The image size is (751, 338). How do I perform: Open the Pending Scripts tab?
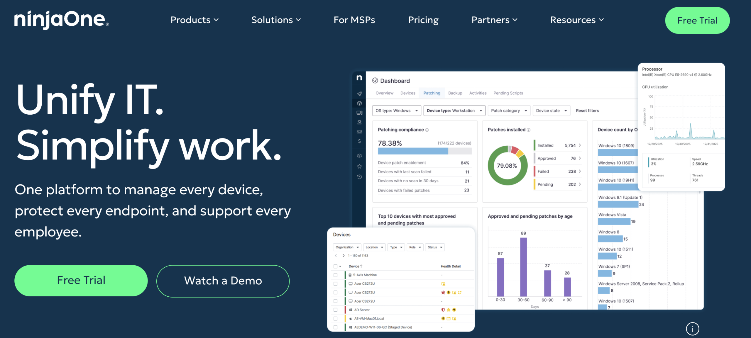(508, 93)
